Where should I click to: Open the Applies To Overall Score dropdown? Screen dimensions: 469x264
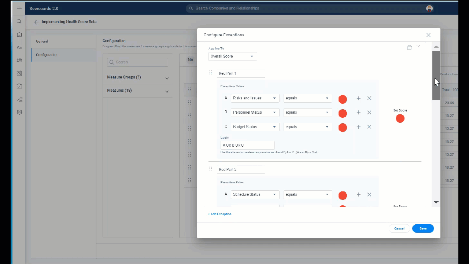coord(233,56)
